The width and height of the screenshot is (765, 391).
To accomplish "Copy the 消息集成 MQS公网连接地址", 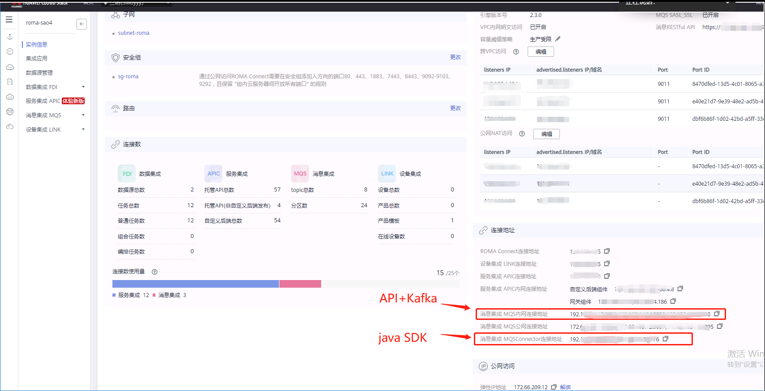I will [720, 326].
